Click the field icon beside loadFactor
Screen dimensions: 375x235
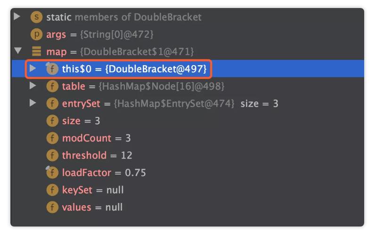[x=52, y=173]
